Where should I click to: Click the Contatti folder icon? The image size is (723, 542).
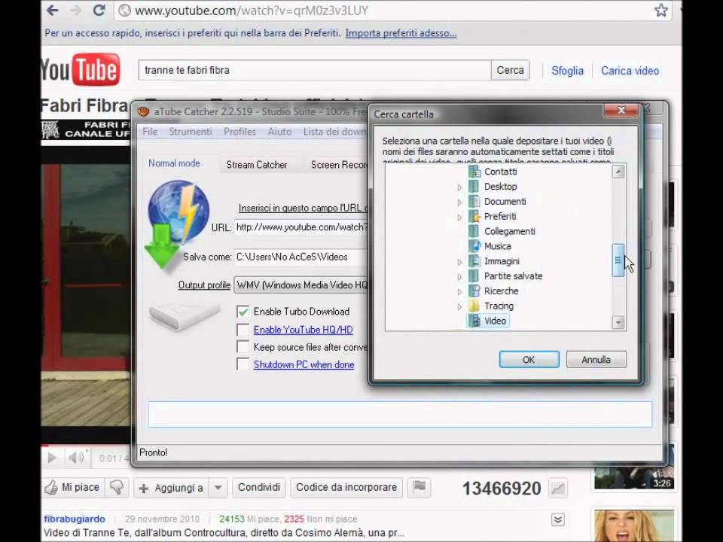tap(474, 172)
